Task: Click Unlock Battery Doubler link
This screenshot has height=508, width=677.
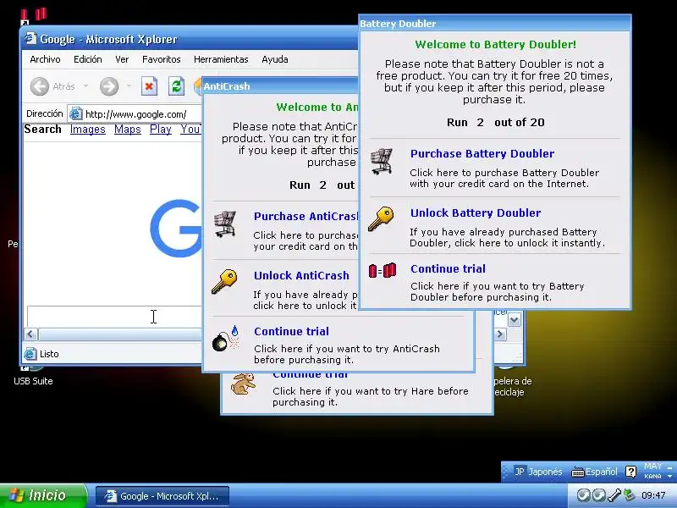Action: point(476,213)
